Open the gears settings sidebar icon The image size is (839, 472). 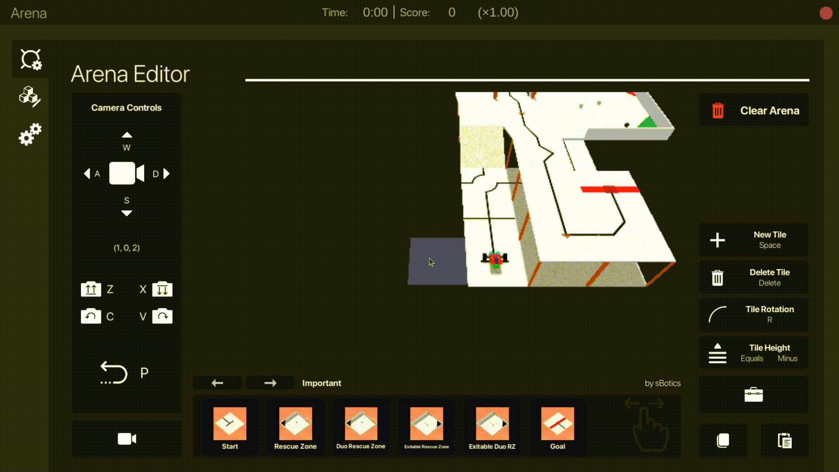(x=30, y=134)
